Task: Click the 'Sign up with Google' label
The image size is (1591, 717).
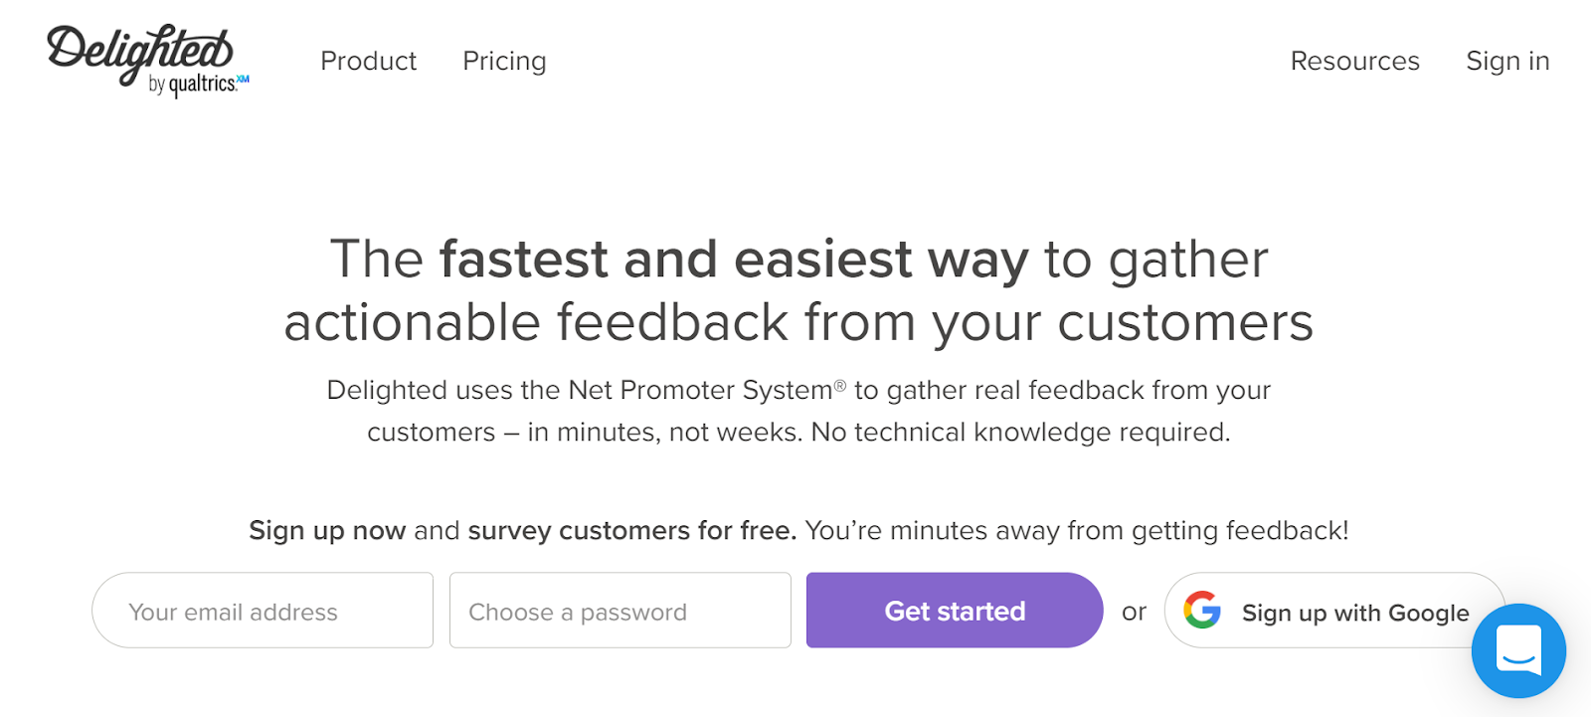Action: 1354,613
